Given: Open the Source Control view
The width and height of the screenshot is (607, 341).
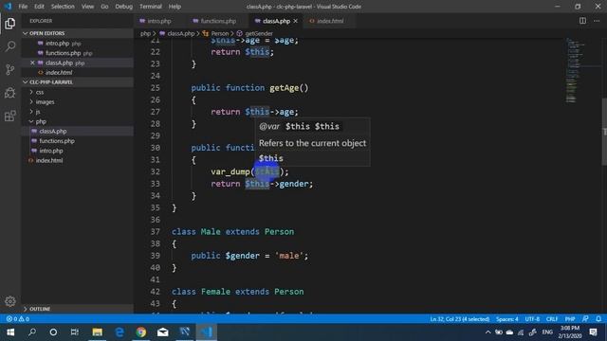Looking at the screenshot, I should click(x=10, y=69).
